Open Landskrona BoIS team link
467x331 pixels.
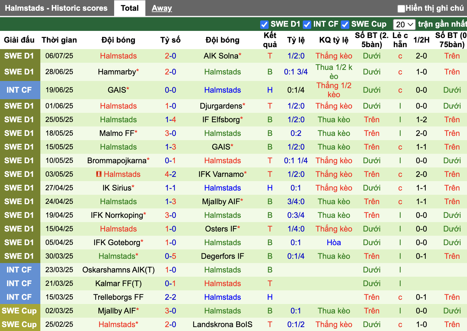222,324
